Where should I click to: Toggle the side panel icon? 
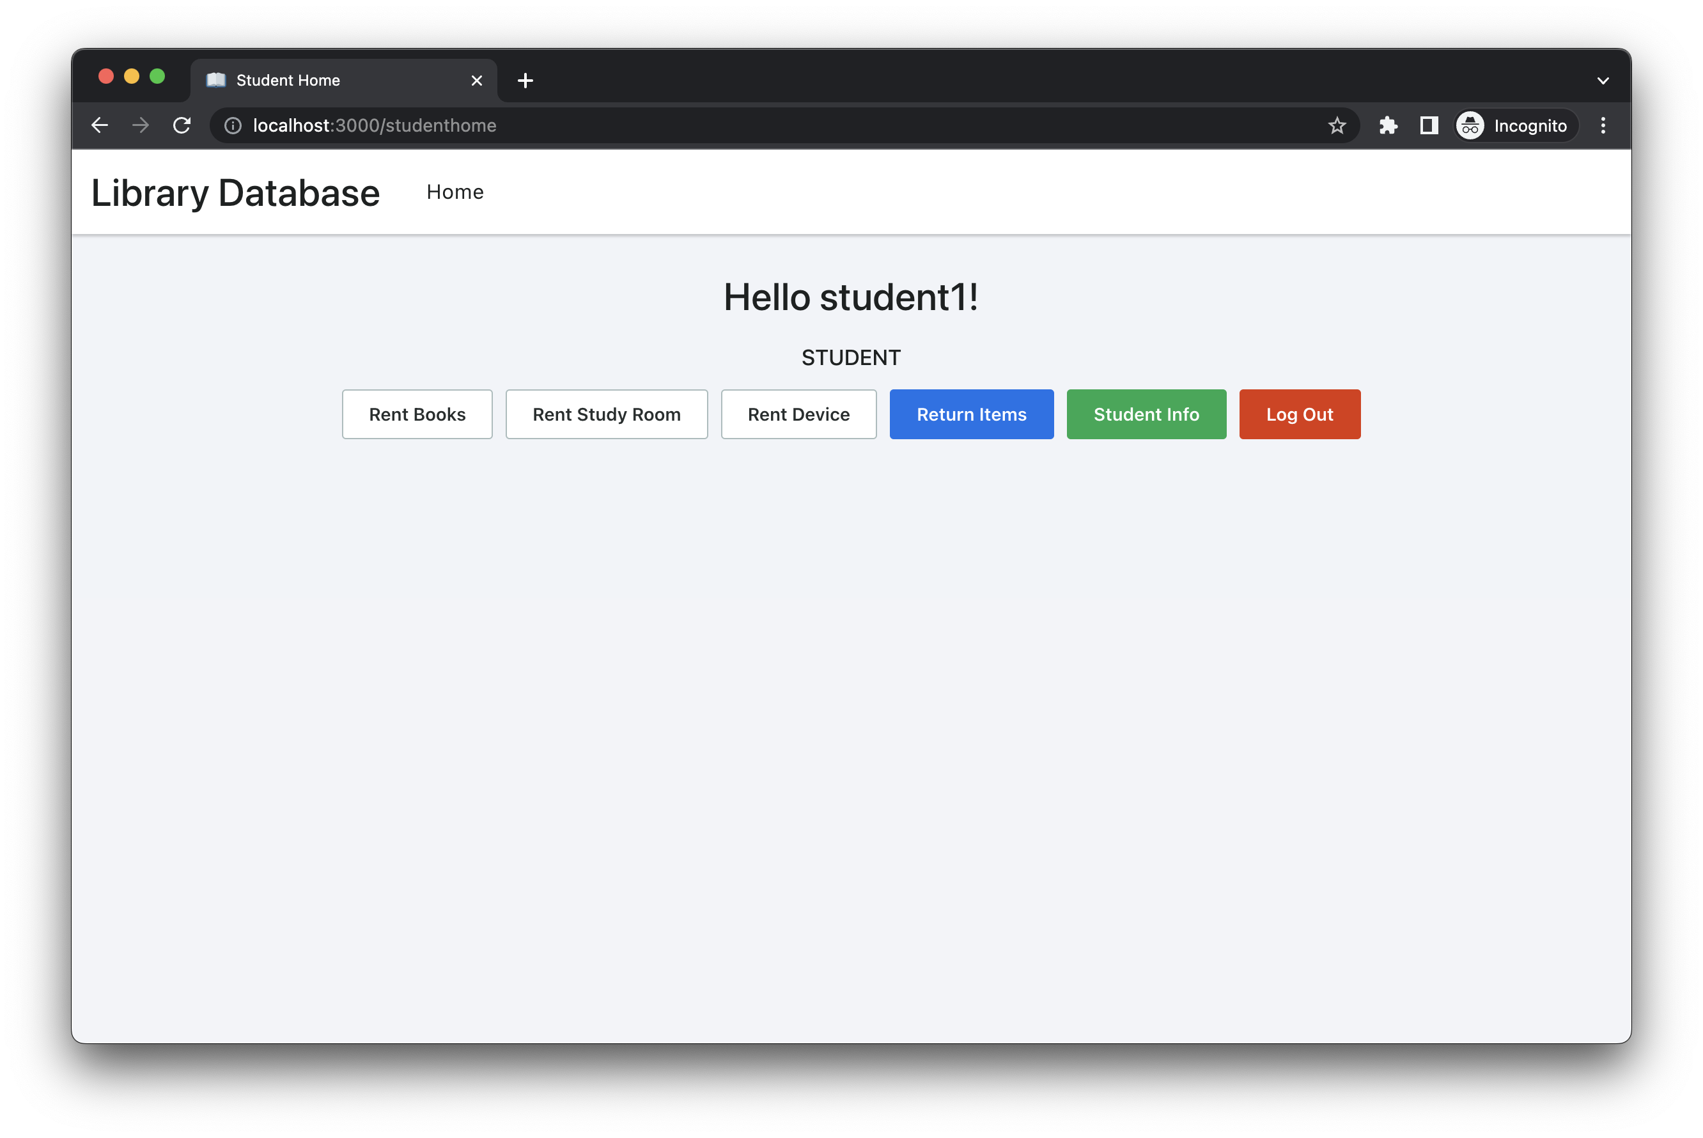coord(1429,125)
